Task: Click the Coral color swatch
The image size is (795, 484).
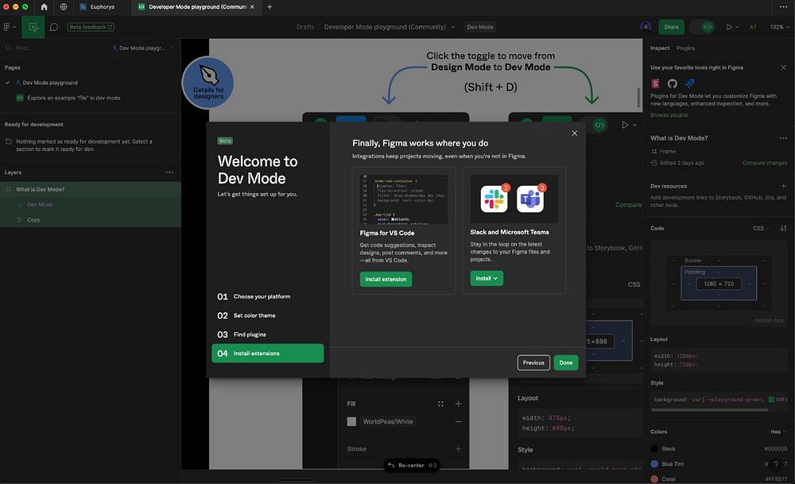Action: click(654, 479)
